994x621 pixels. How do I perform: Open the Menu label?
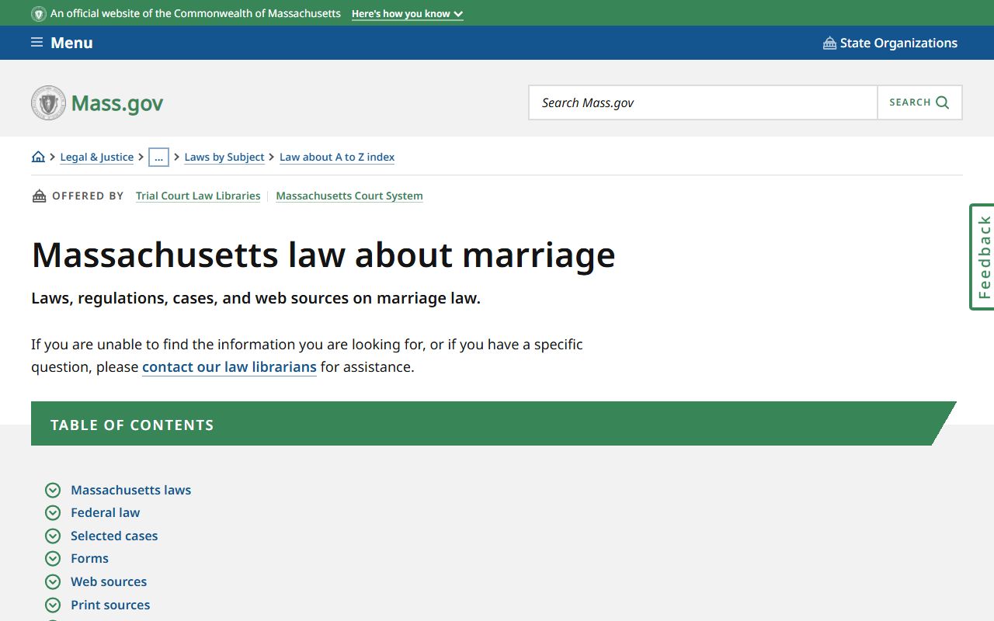tap(71, 43)
